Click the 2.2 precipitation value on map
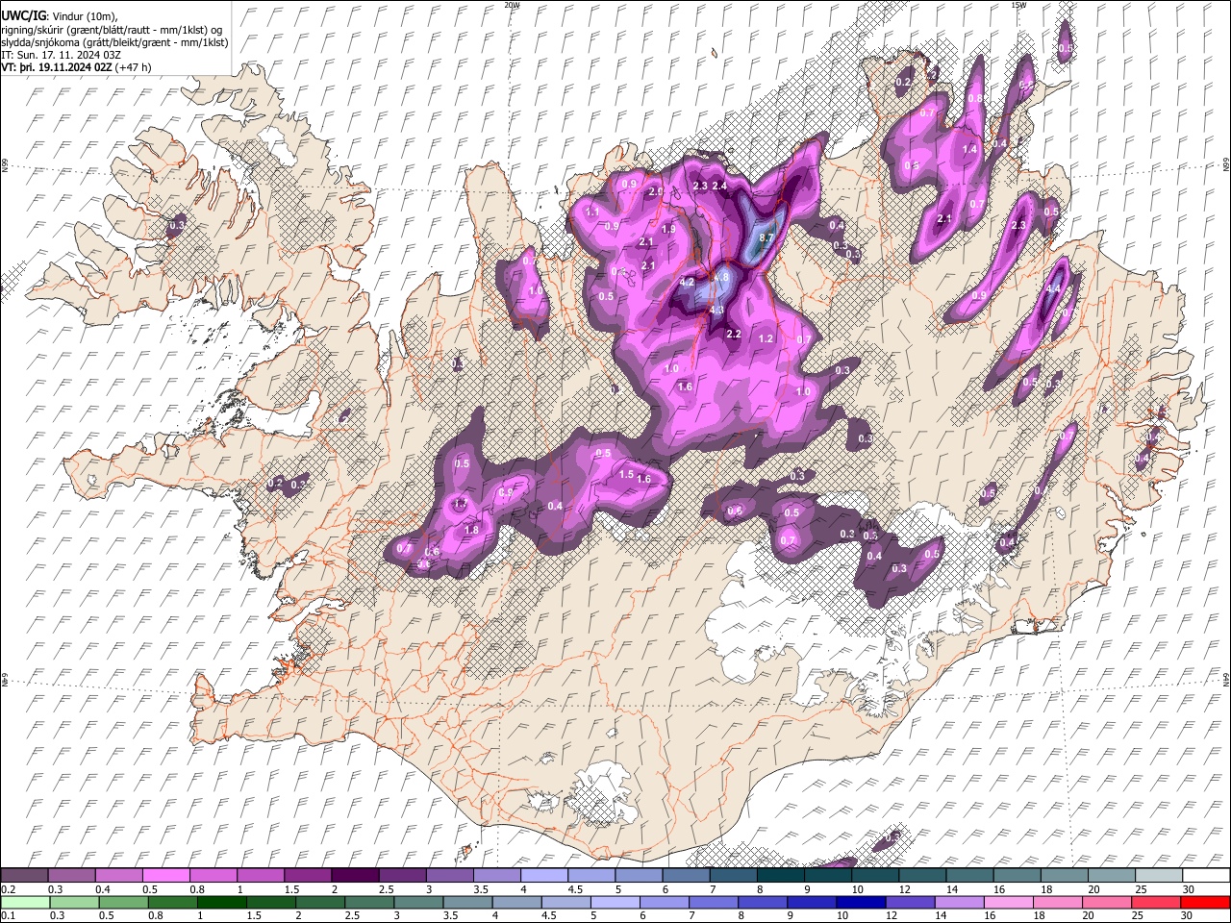Screen dimensions: 1231x923 coord(734,334)
